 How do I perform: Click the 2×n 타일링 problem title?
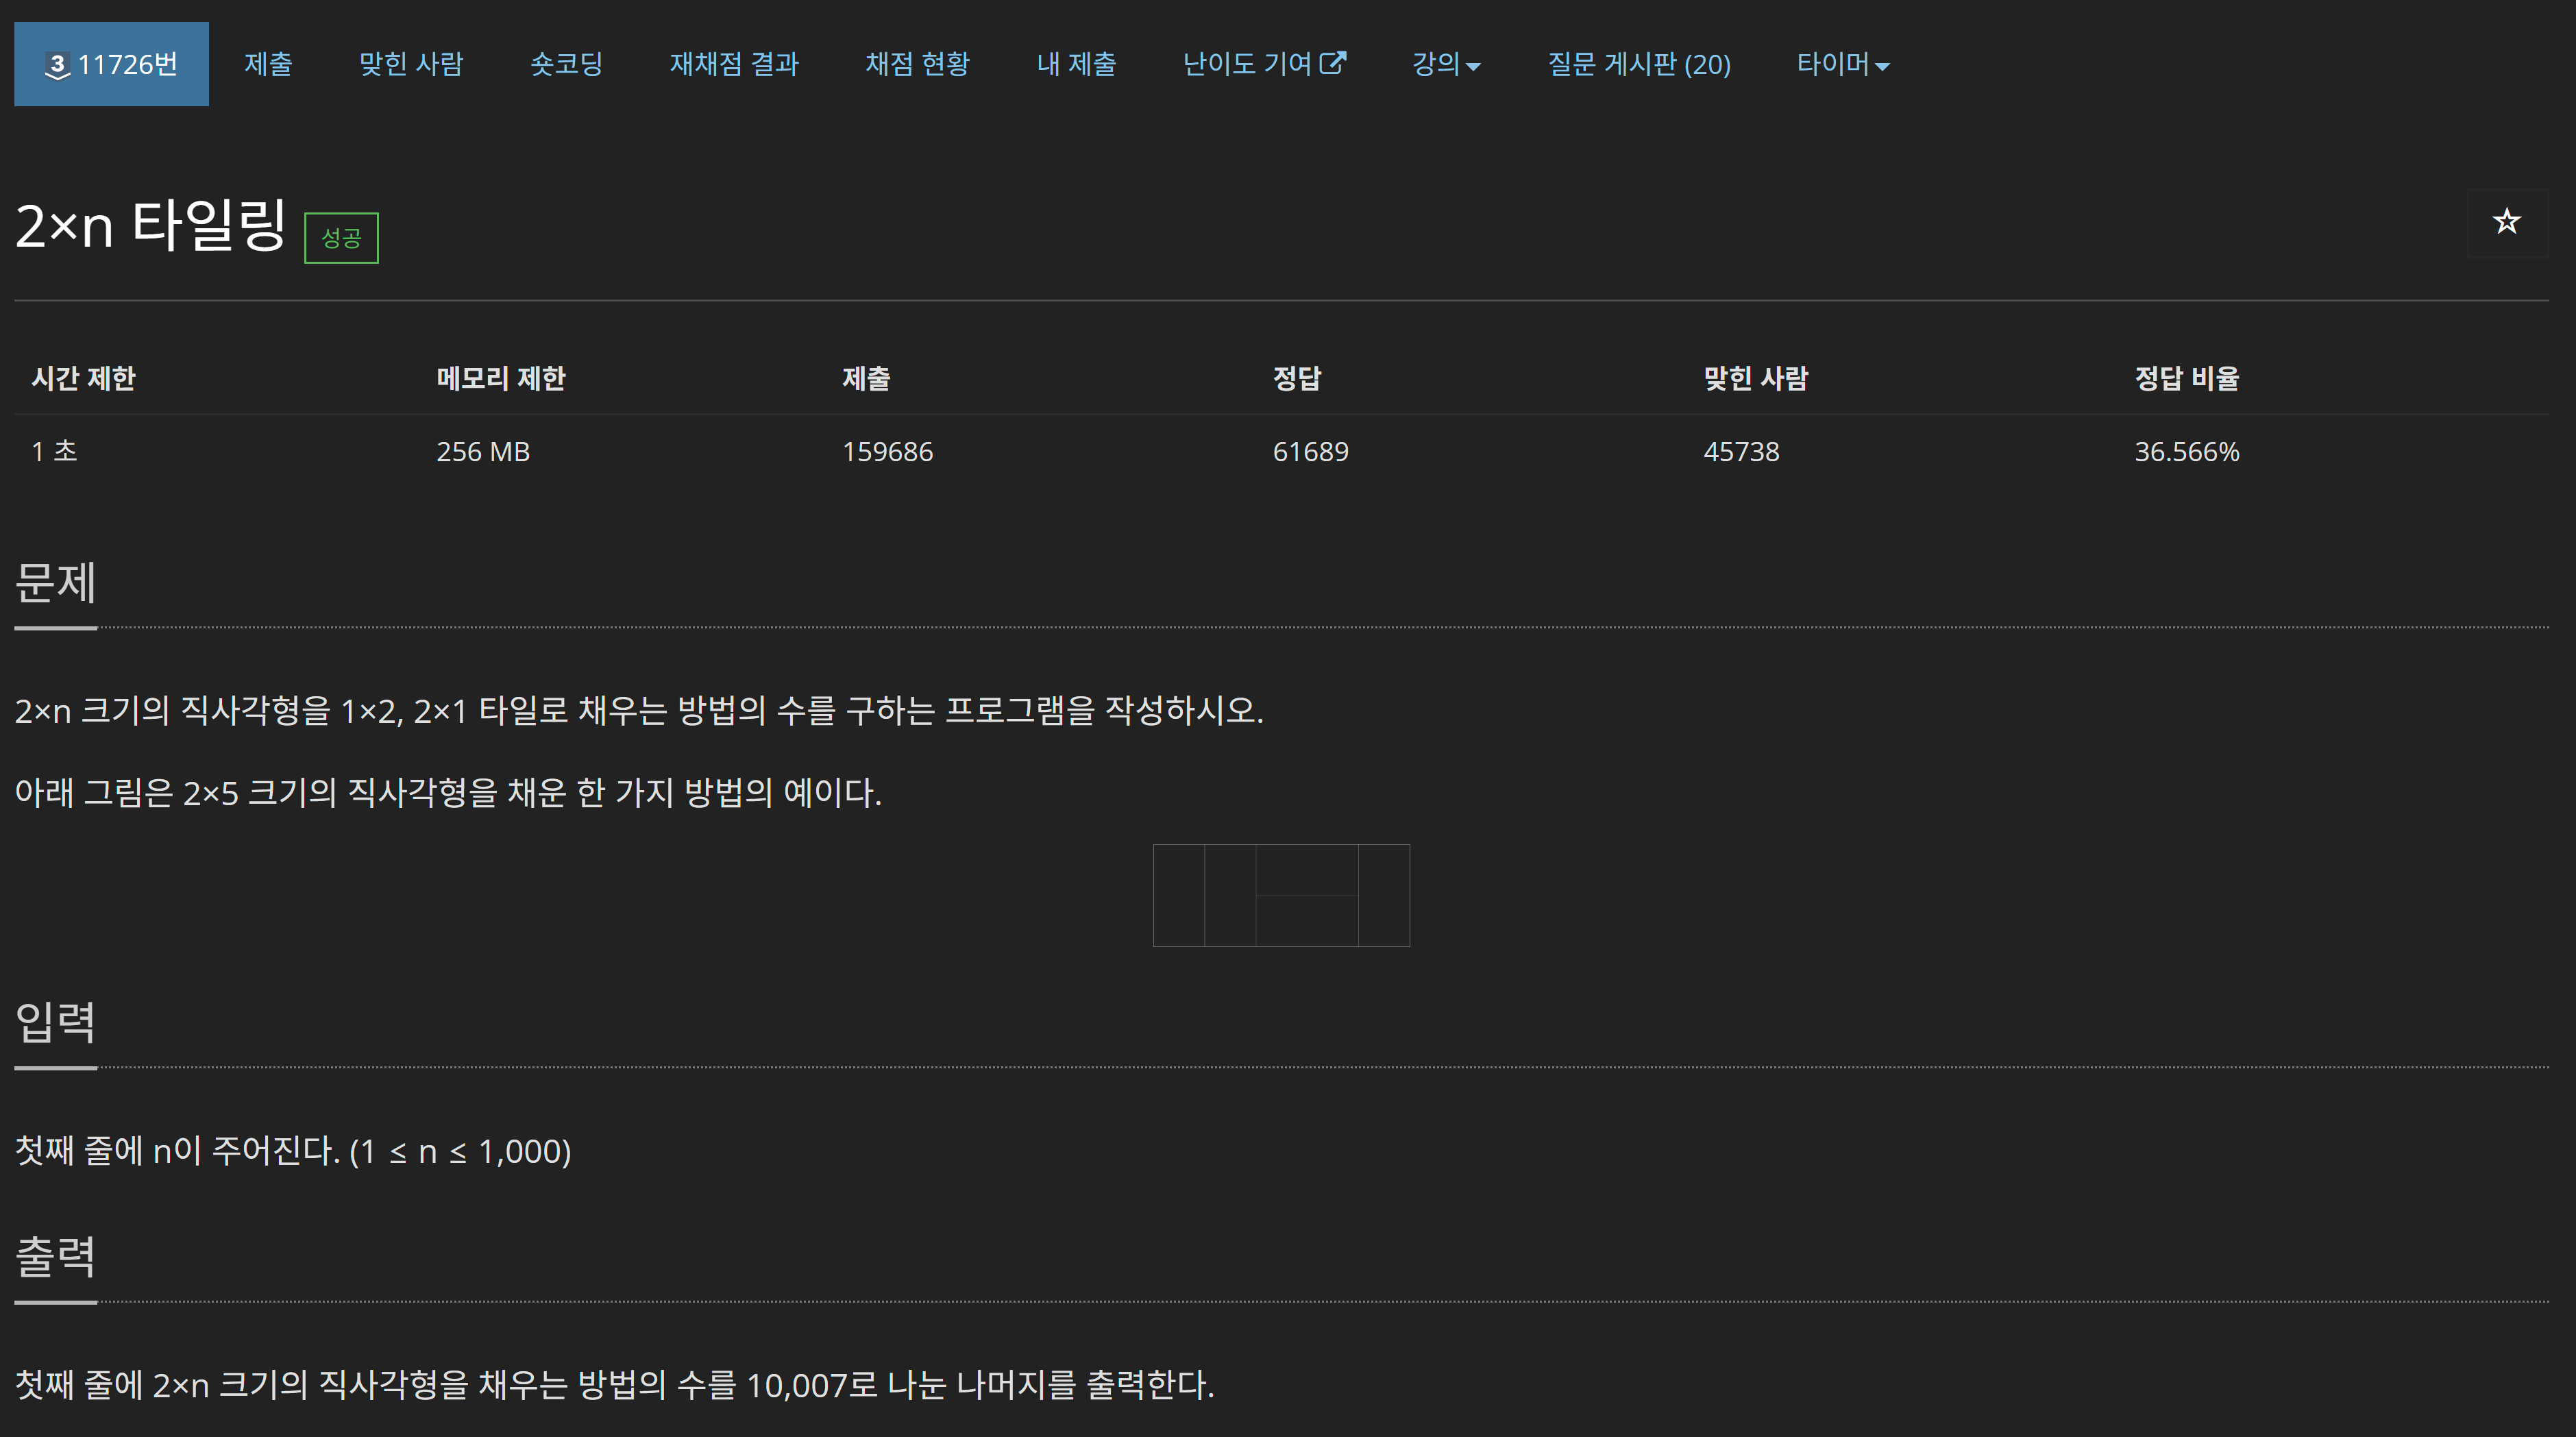pyautogui.click(x=151, y=224)
